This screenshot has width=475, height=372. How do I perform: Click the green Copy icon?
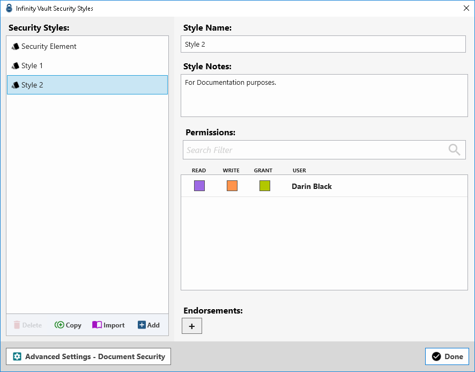[x=59, y=325]
